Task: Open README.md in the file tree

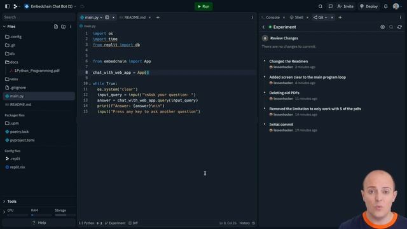Action: pyautogui.click(x=39, y=104)
